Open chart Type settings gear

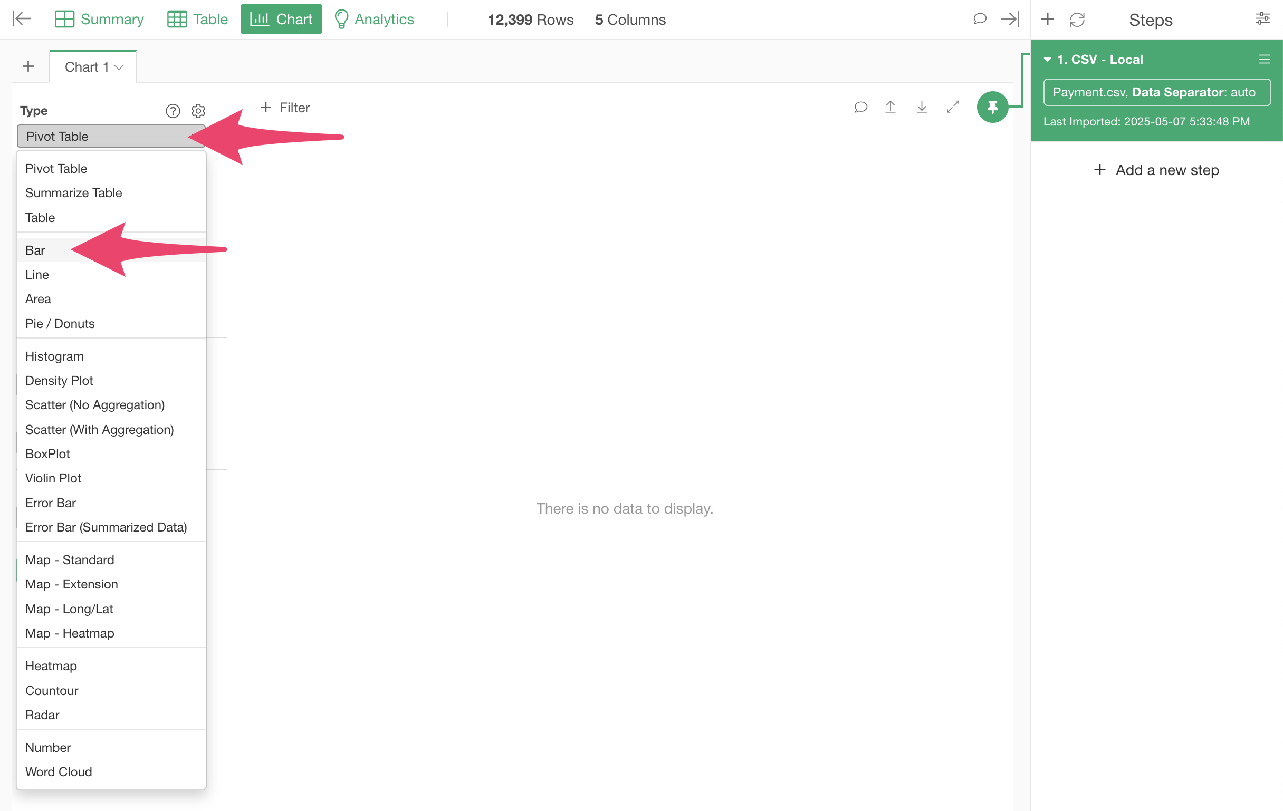198,111
